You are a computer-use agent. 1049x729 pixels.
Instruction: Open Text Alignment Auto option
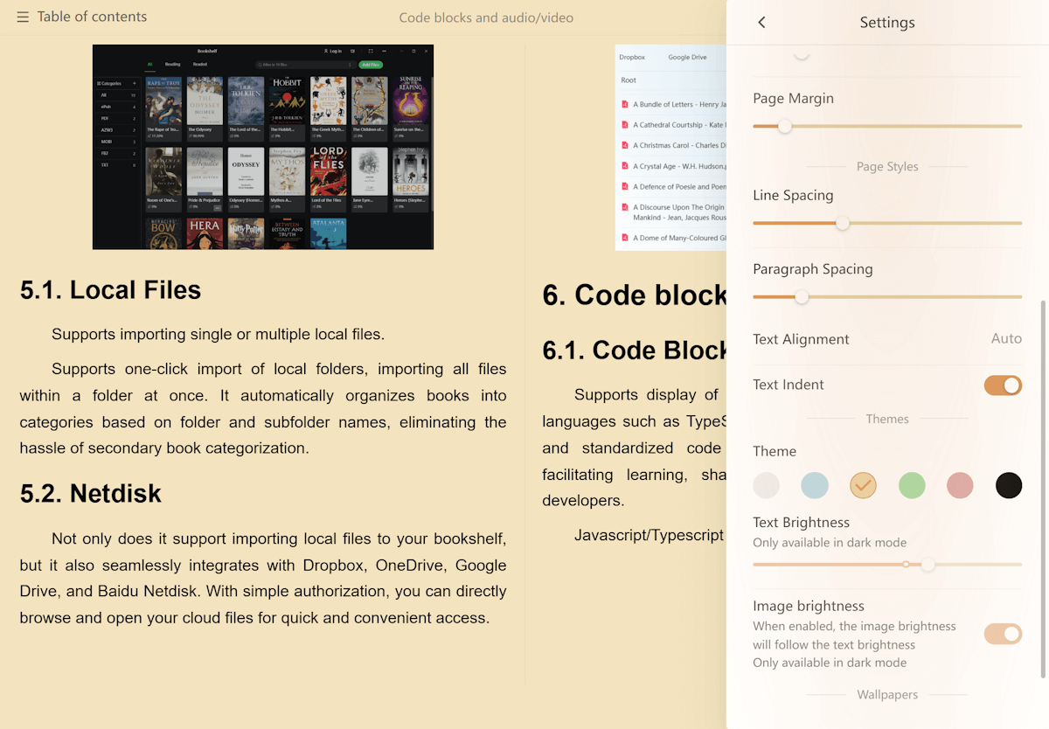(x=1005, y=339)
